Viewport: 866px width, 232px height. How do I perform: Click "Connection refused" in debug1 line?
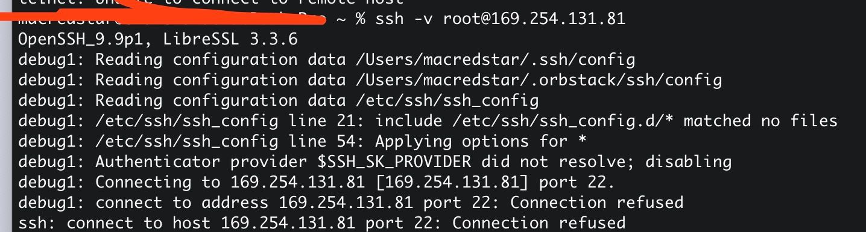click(596, 203)
